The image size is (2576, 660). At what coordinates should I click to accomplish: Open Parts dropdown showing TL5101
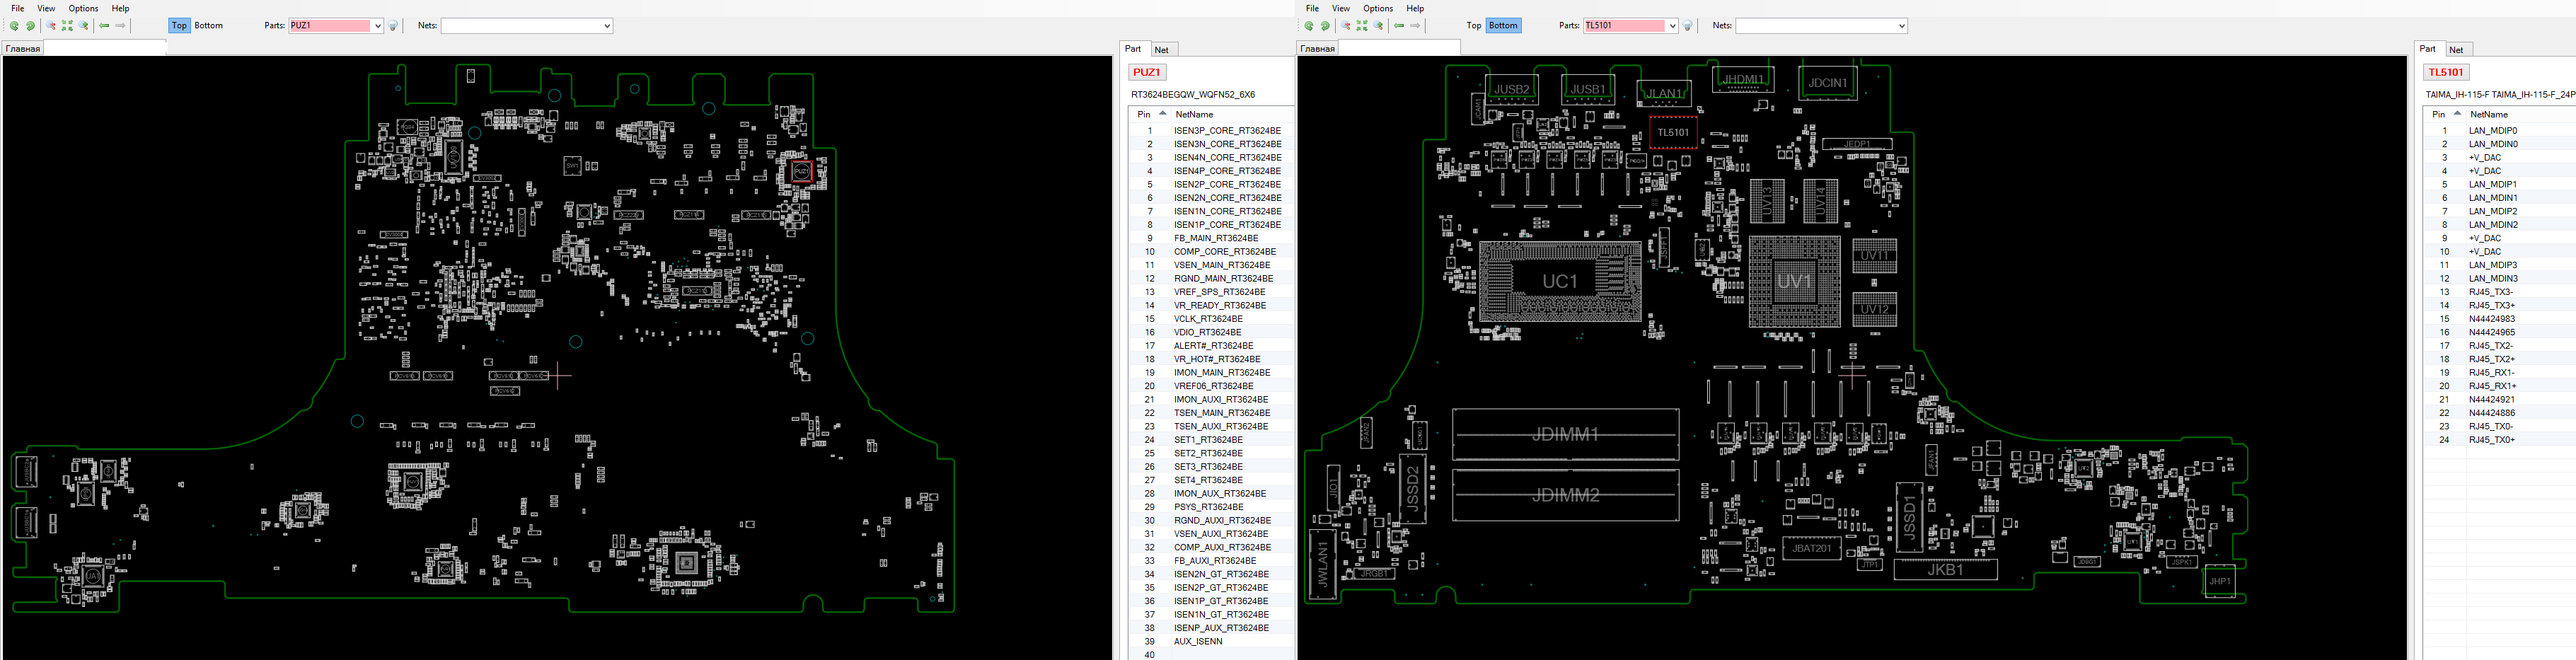(1672, 26)
